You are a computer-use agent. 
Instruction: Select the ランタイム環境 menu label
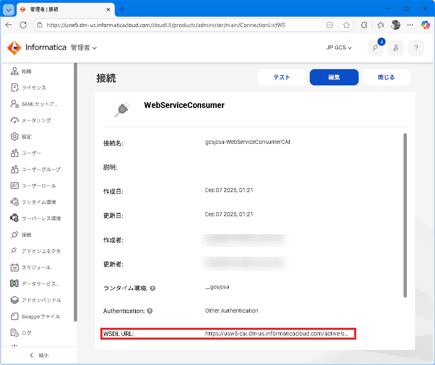point(39,202)
